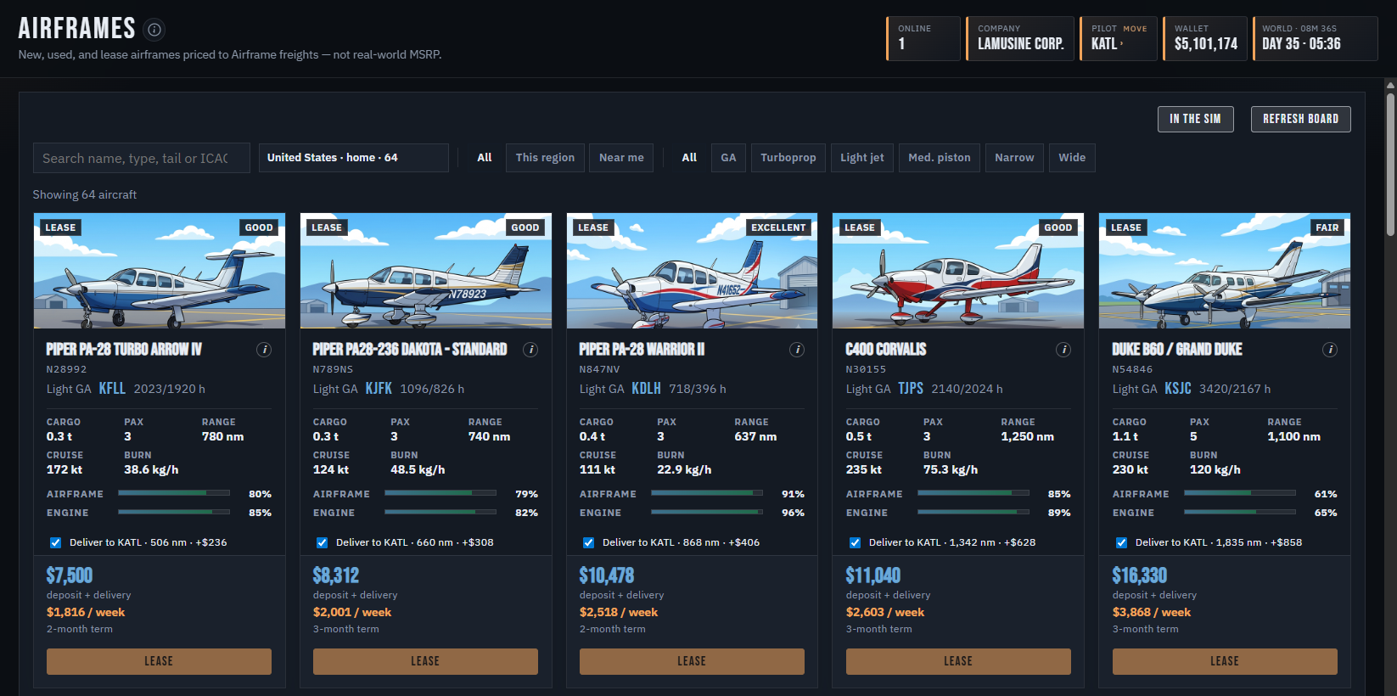Screen dimensions: 1397x696
Task: Click the Company Lamusine Corp. panel
Action: (1020, 38)
